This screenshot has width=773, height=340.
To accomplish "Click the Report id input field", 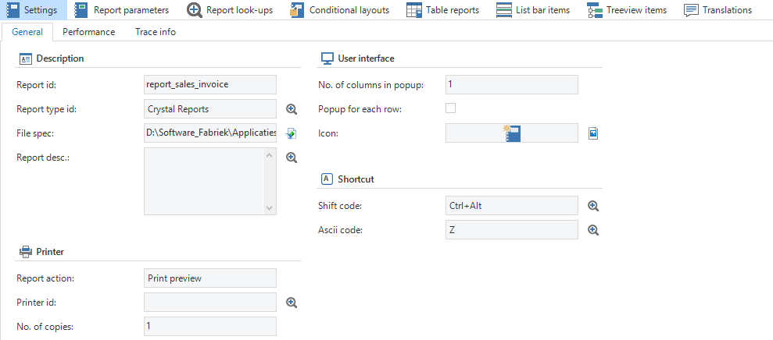I will click(x=210, y=84).
